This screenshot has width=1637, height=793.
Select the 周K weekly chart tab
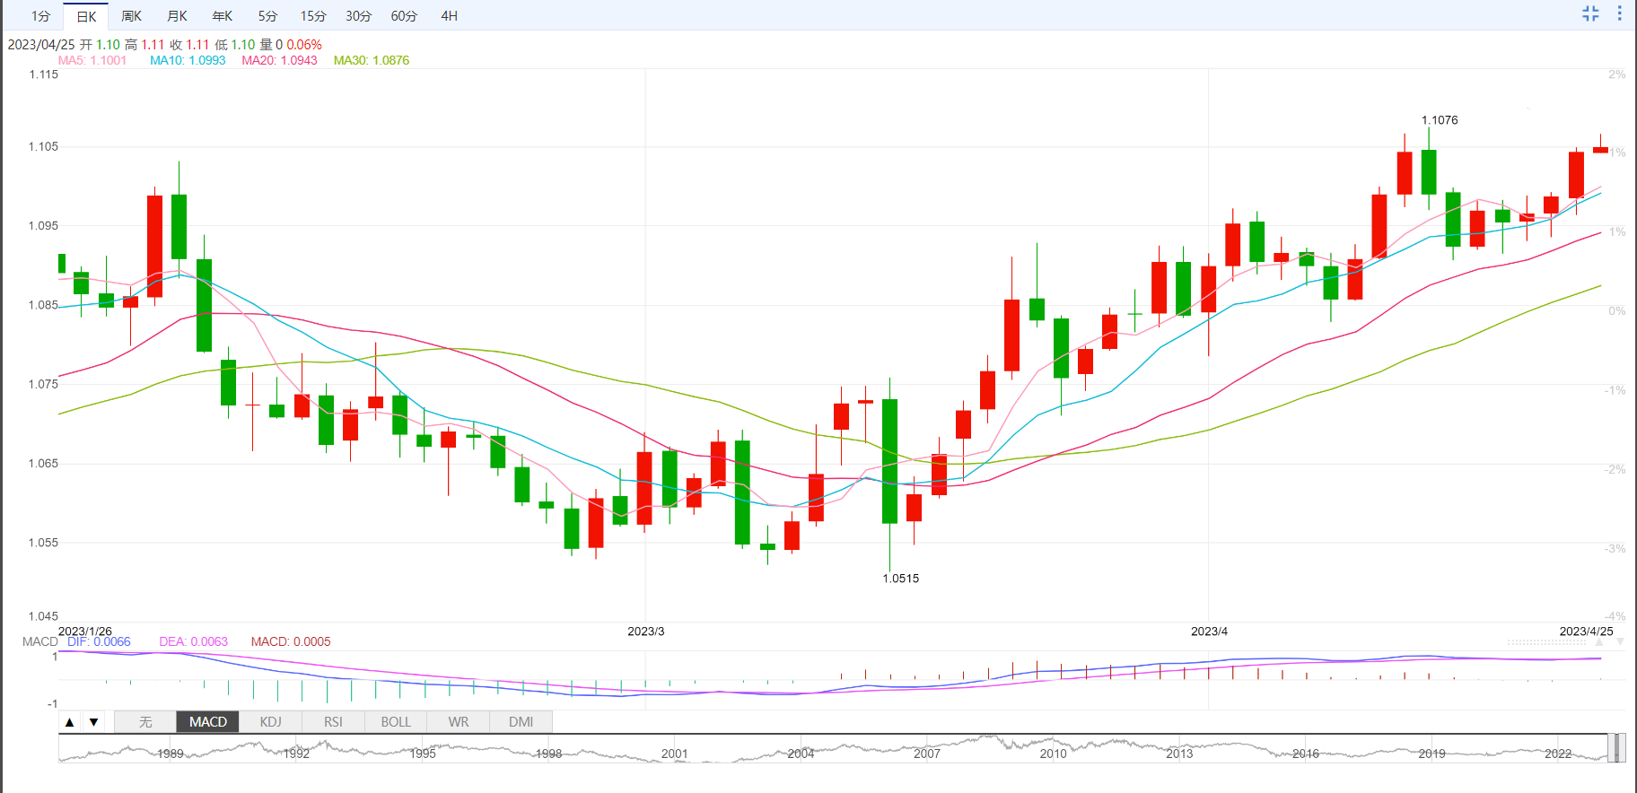[x=131, y=16]
